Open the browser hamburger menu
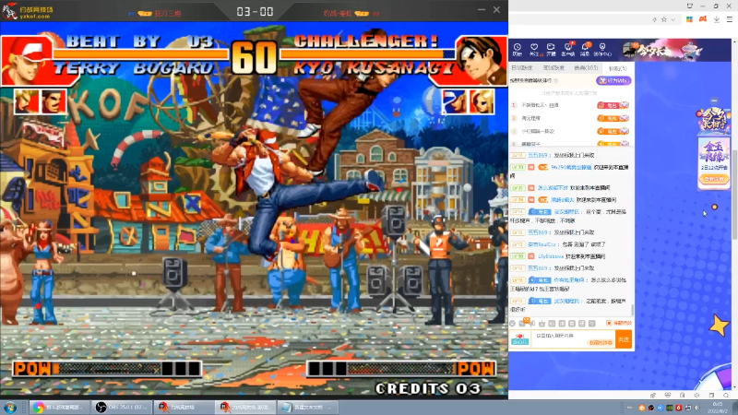Viewport: 738px width, 415px height. [730, 19]
